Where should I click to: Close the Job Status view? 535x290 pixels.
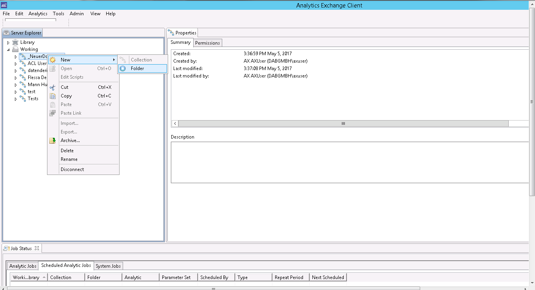[37, 248]
